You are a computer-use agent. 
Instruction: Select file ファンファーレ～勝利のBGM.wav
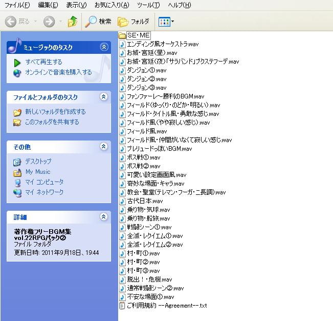point(165,96)
